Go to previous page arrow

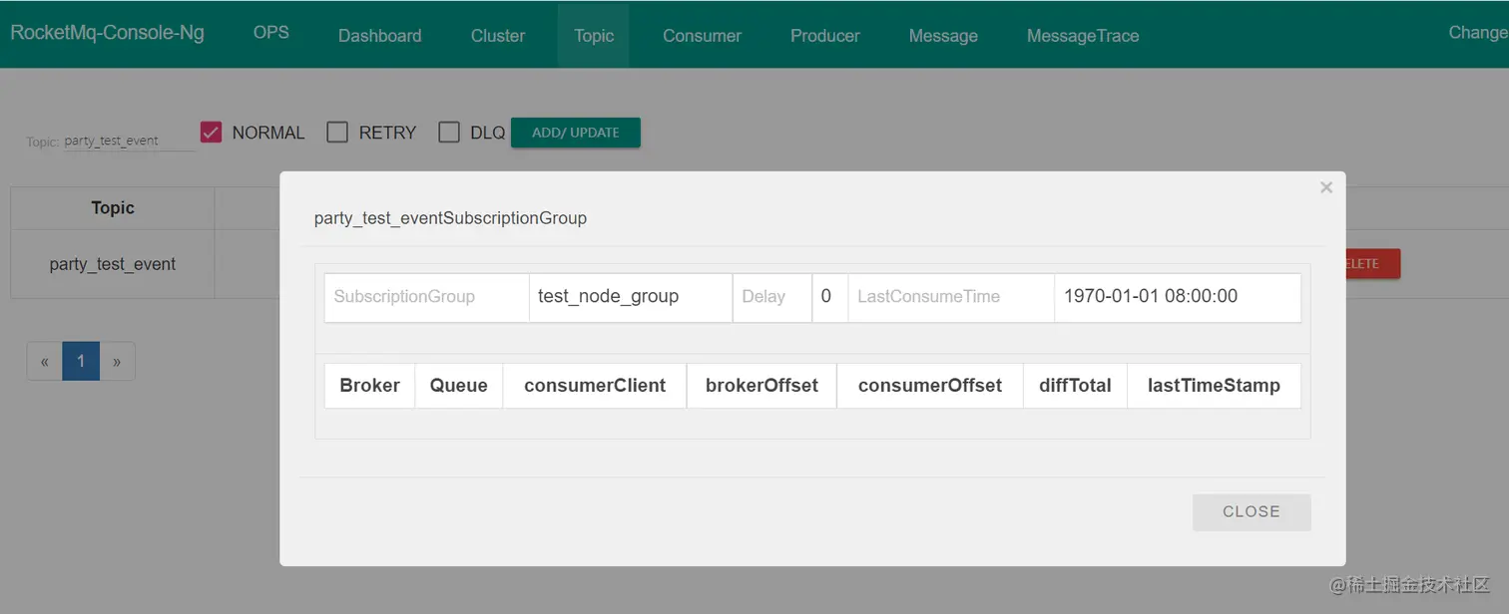point(45,362)
